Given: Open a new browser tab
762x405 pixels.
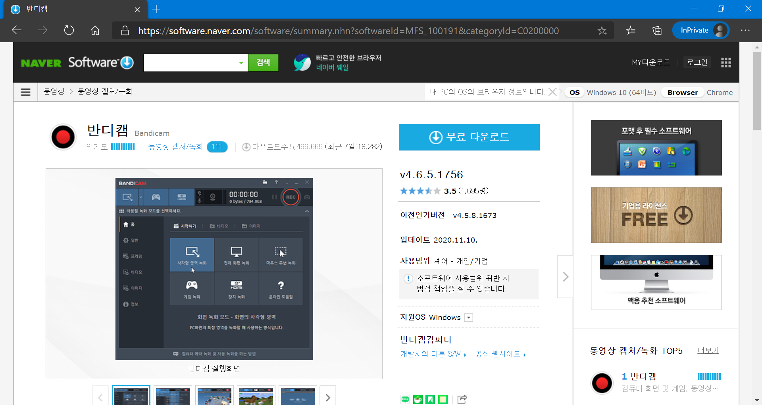Looking at the screenshot, I should pyautogui.click(x=156, y=9).
